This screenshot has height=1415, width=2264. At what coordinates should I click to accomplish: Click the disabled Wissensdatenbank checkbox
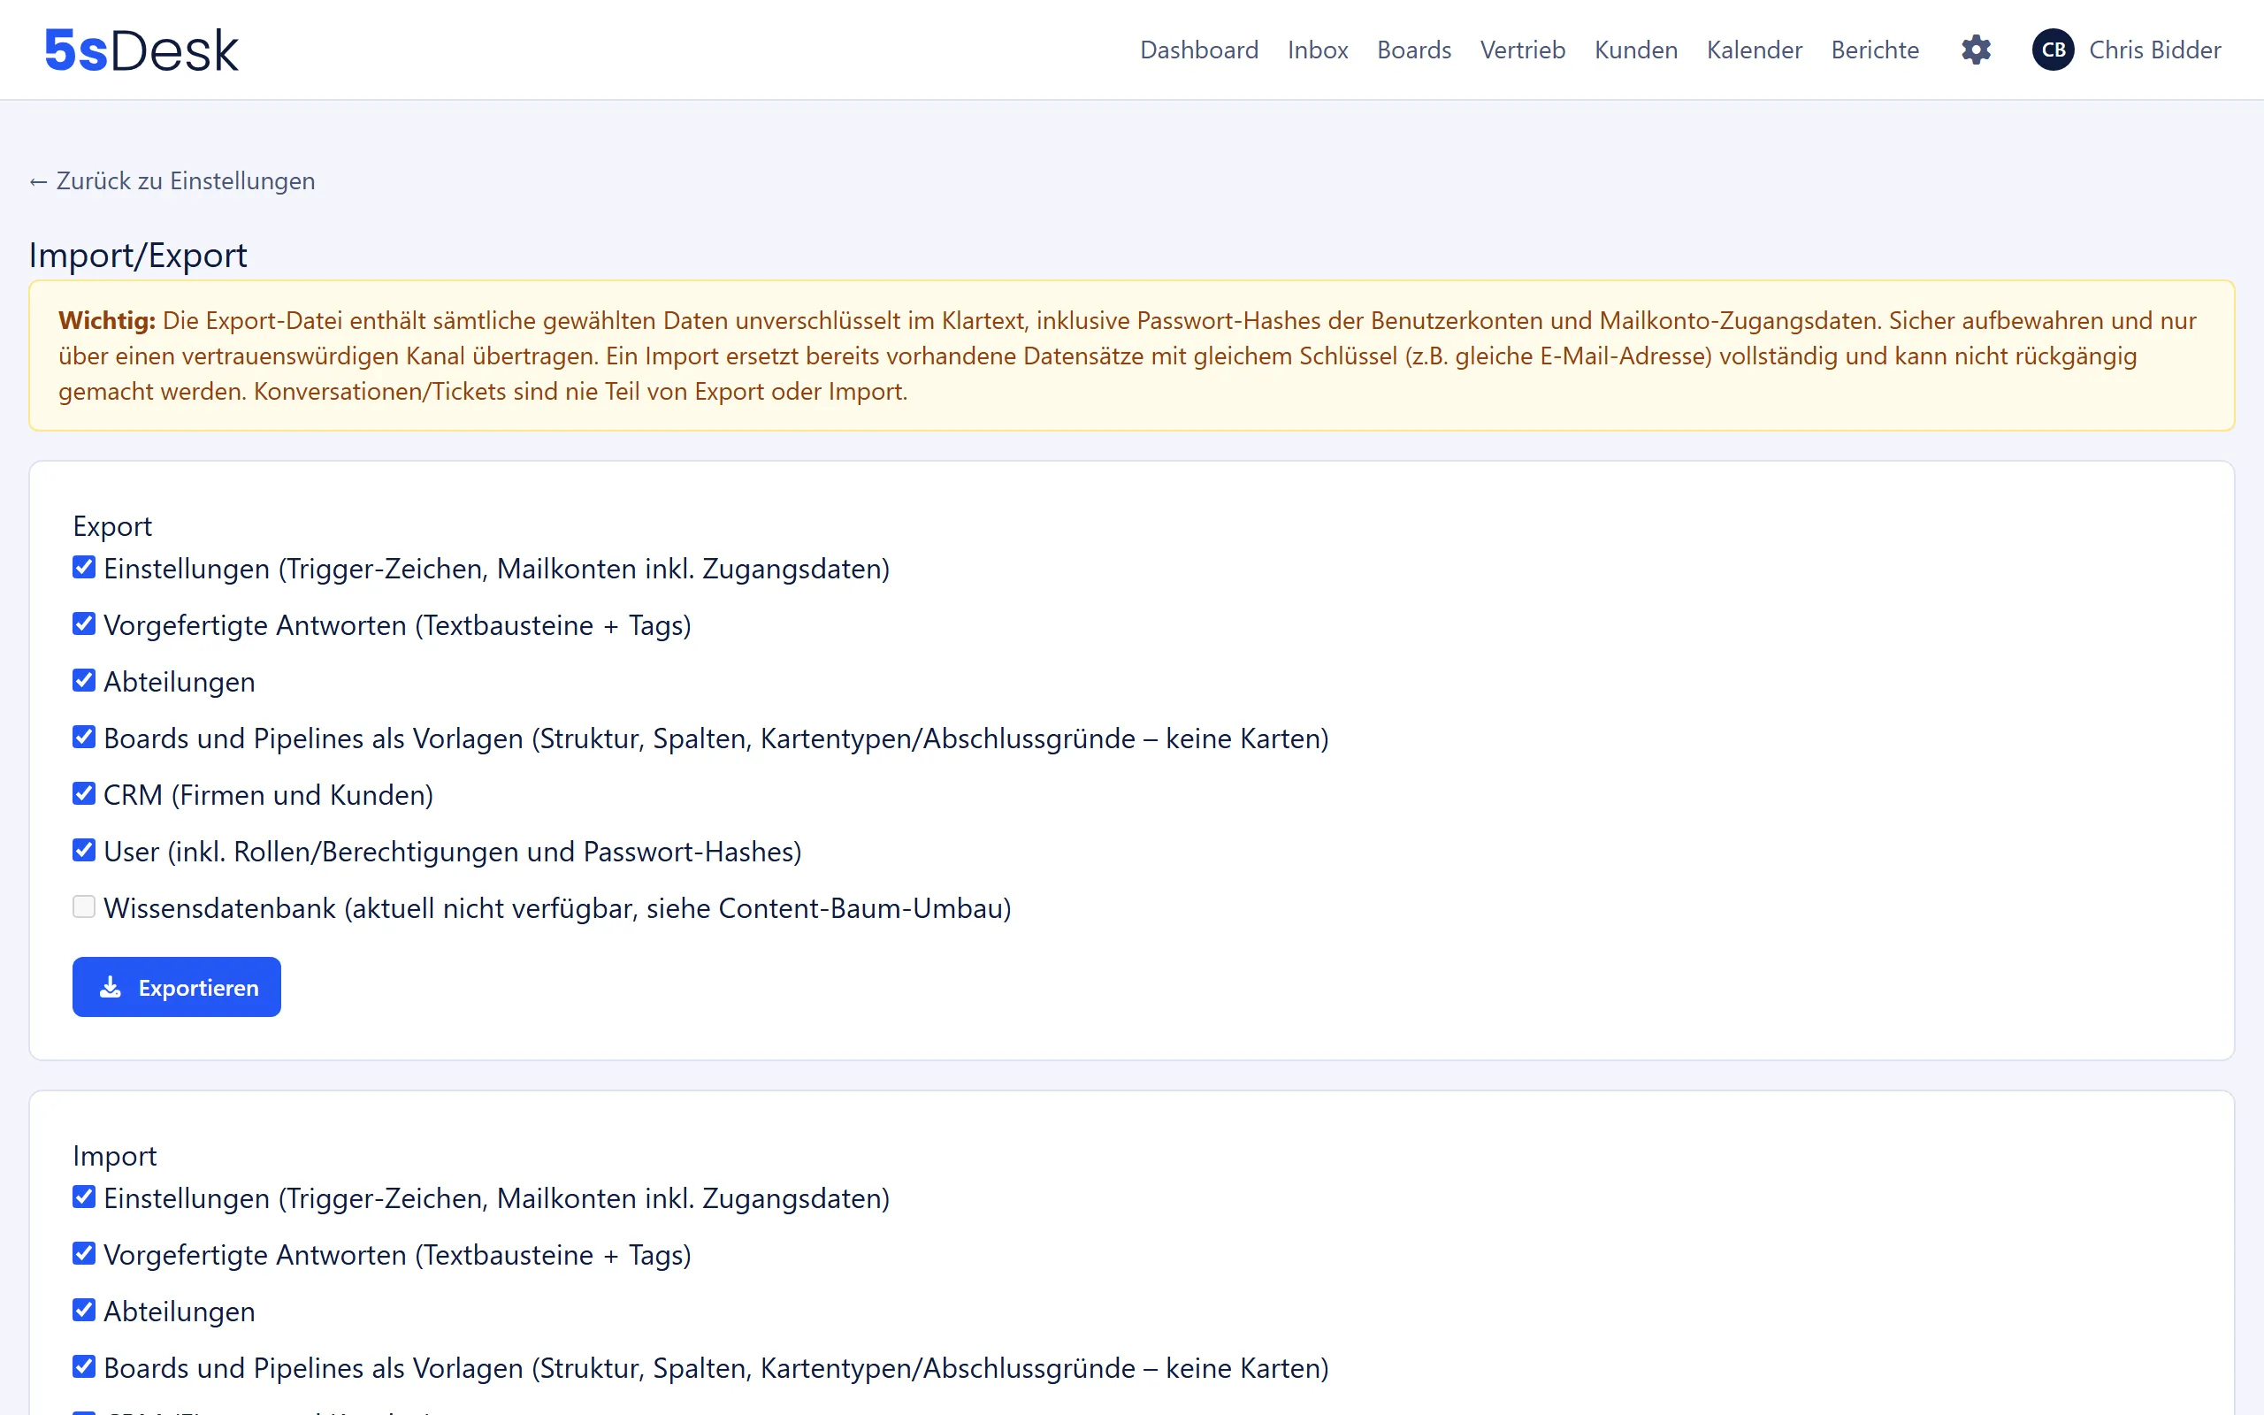(x=84, y=906)
